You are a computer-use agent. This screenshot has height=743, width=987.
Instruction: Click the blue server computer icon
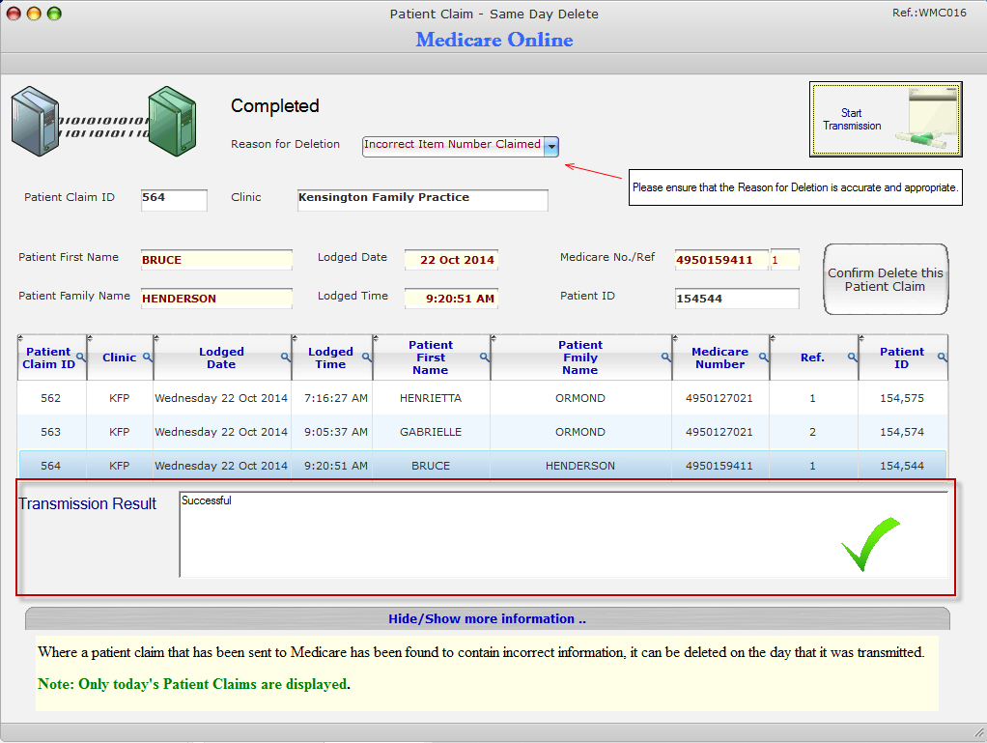click(x=35, y=121)
